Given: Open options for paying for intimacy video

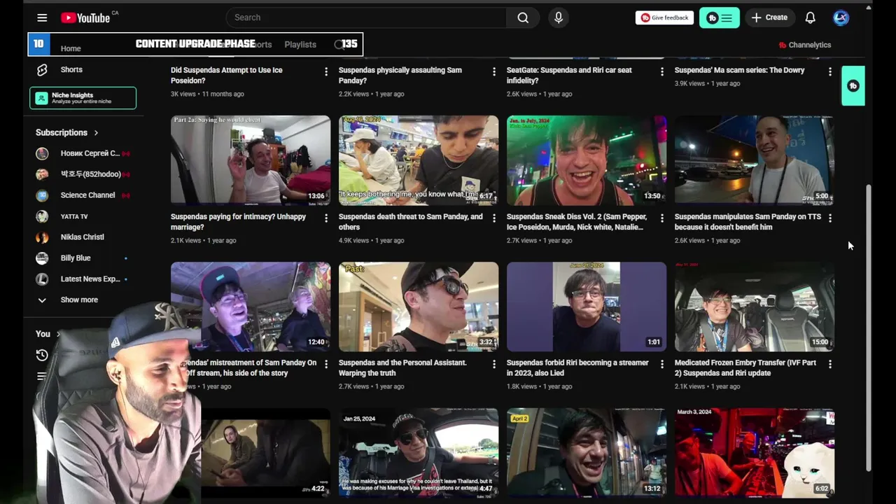Looking at the screenshot, I should tap(325, 218).
